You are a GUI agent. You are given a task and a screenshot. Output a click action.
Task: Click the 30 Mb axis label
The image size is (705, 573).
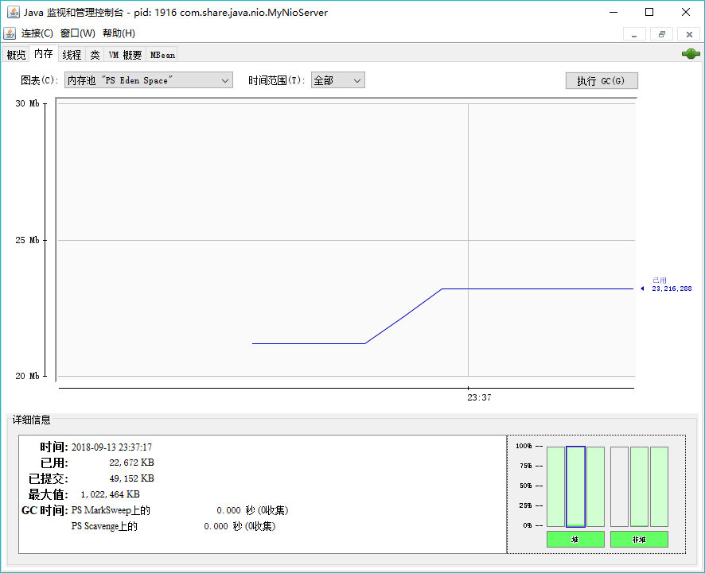[27, 103]
